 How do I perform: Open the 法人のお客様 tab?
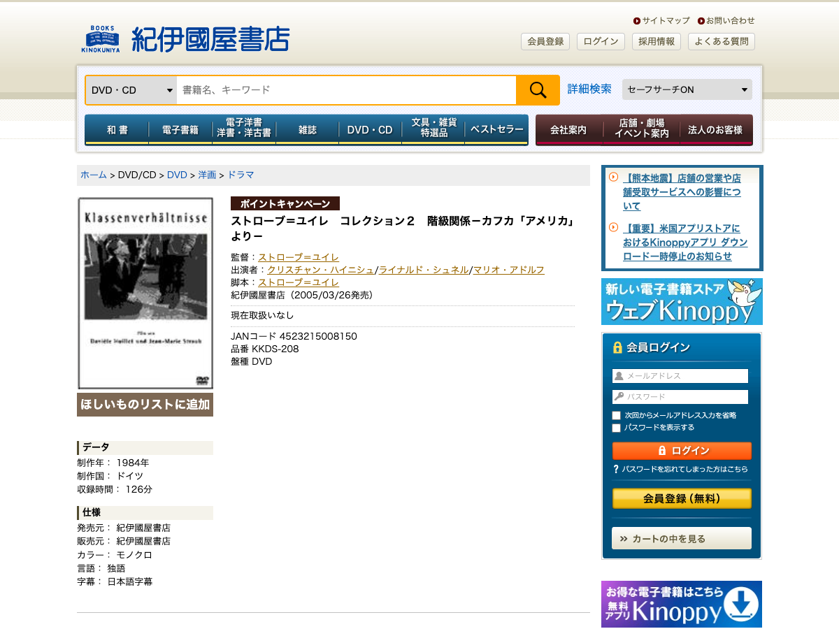[x=716, y=130]
